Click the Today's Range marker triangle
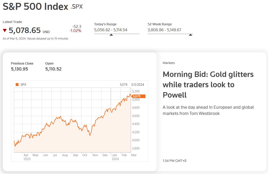The image size is (268, 174). 111,35
